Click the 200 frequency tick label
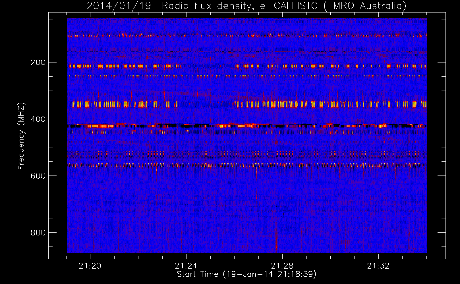This screenshot has height=284, width=460. coord(38,62)
